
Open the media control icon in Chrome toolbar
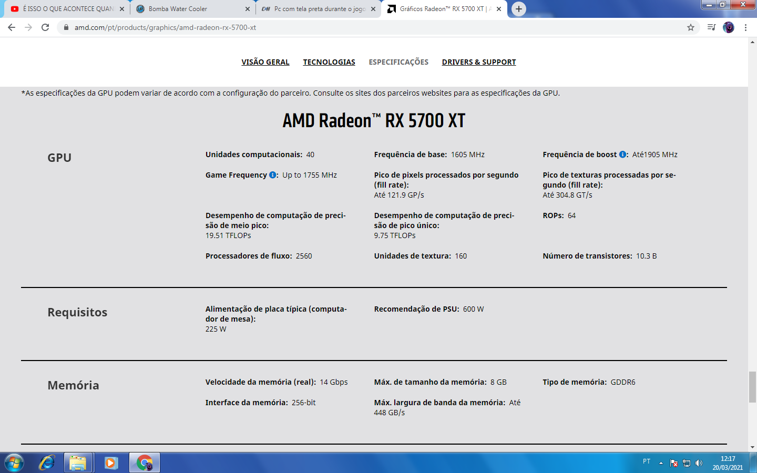pyautogui.click(x=711, y=27)
